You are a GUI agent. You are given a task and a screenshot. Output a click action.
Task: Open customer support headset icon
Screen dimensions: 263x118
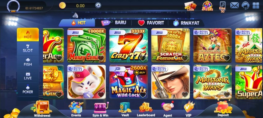tap(245, 5)
